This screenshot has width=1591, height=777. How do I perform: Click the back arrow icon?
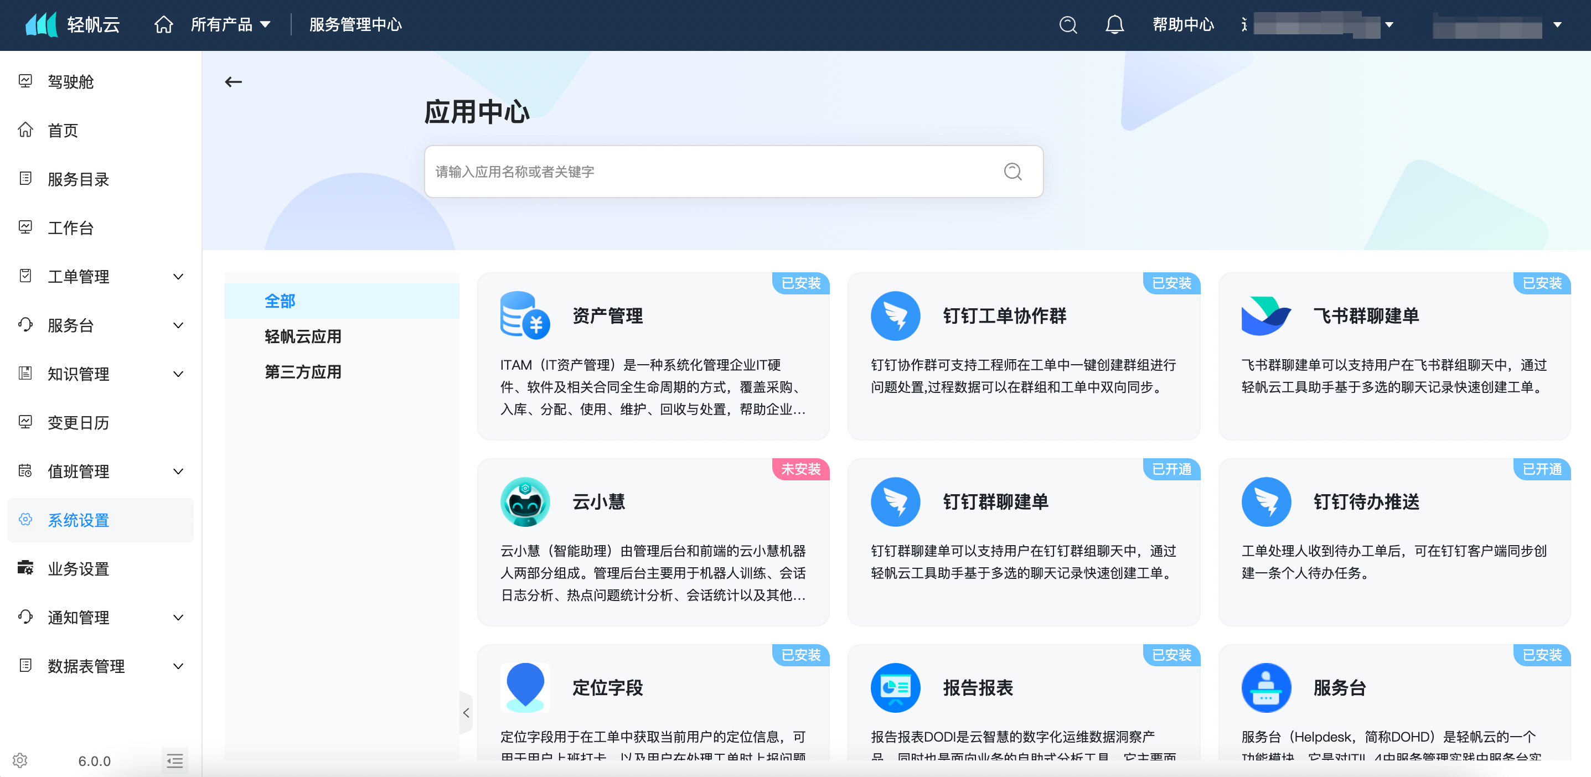[x=234, y=82]
